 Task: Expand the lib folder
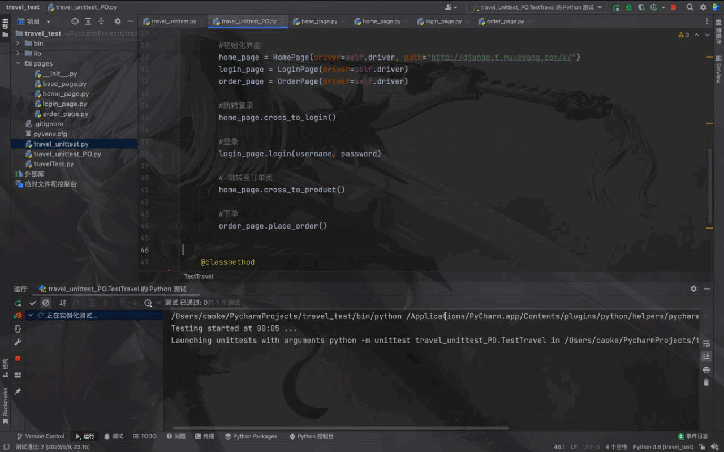point(18,53)
